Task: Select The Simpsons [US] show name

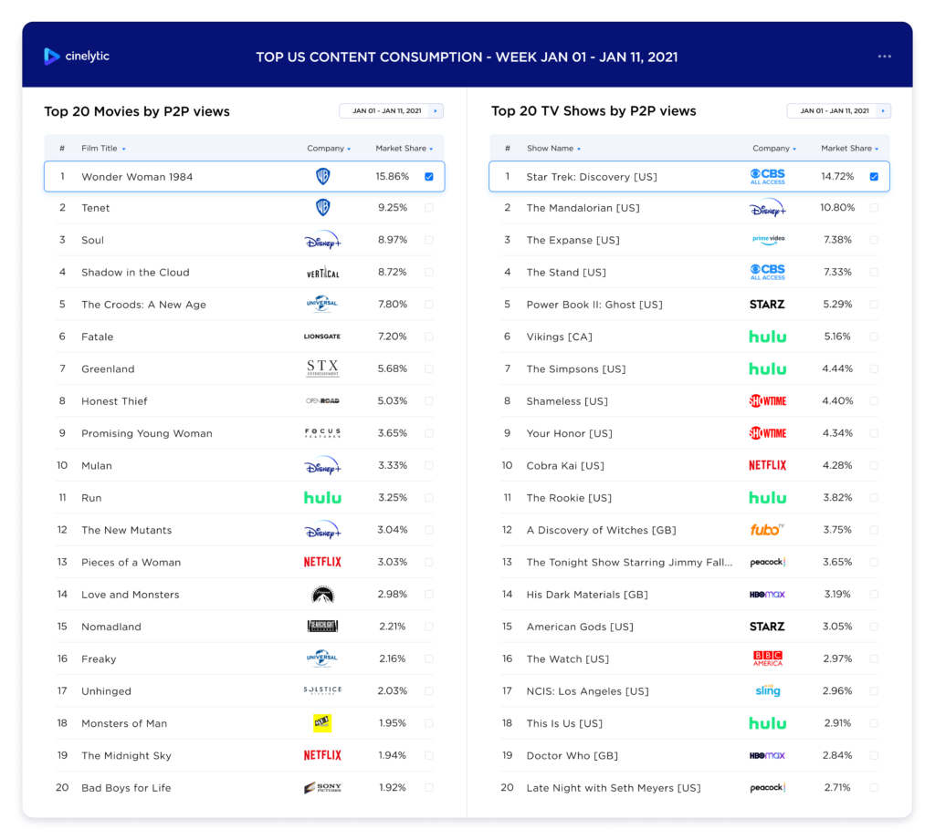Action: [x=576, y=368]
